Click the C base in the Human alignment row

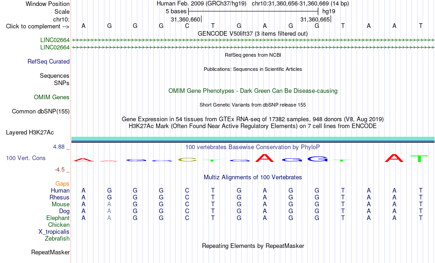(187, 191)
